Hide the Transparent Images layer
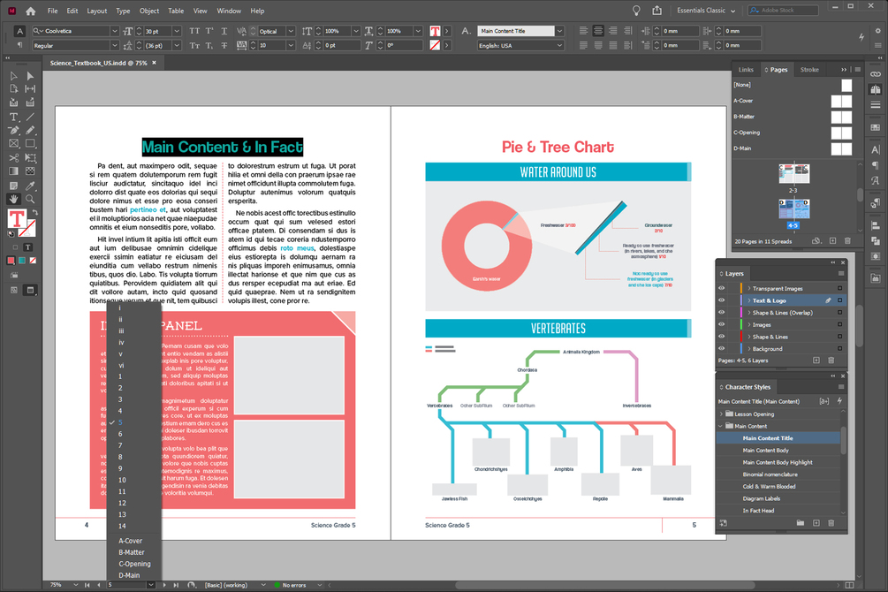The height and width of the screenshot is (592, 888). 722,288
